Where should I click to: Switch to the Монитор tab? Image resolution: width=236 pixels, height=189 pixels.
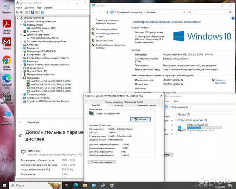[119, 105]
